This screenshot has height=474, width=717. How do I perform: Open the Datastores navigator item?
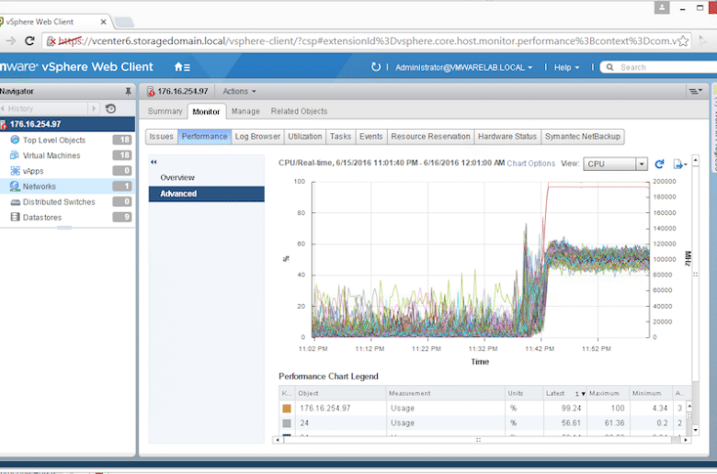coord(67,217)
